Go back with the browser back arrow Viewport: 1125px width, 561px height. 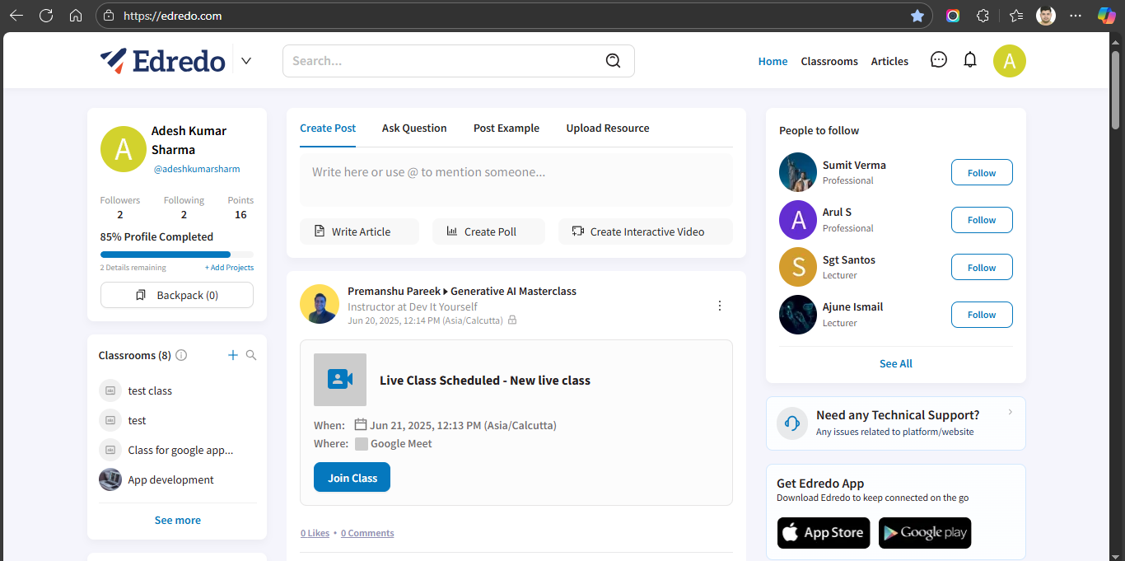tap(16, 16)
